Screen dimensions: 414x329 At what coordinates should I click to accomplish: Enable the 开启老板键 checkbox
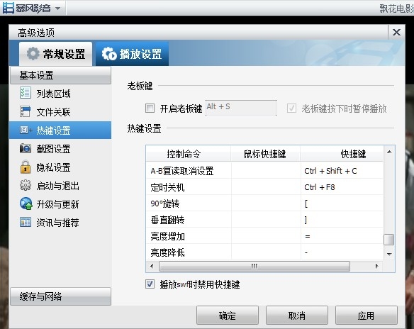tap(150, 108)
